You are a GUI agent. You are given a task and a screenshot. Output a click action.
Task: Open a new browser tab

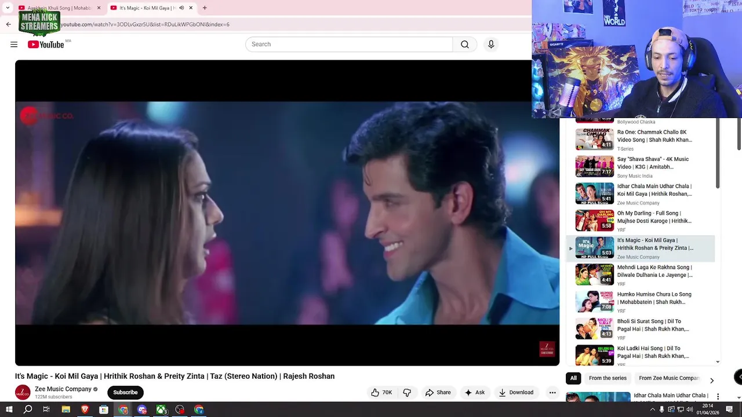click(205, 8)
